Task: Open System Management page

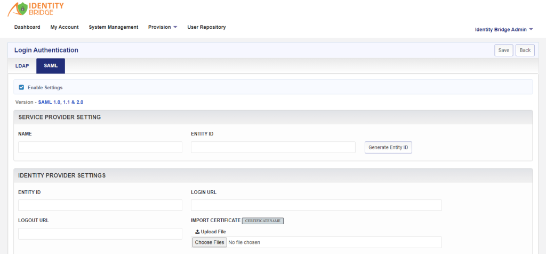Action: tap(114, 27)
